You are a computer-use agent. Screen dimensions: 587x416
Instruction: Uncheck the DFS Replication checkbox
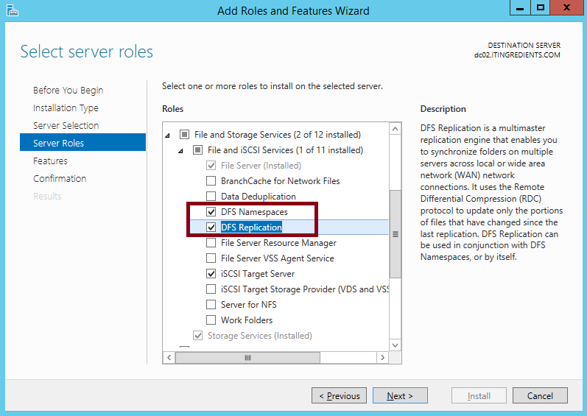coord(212,228)
